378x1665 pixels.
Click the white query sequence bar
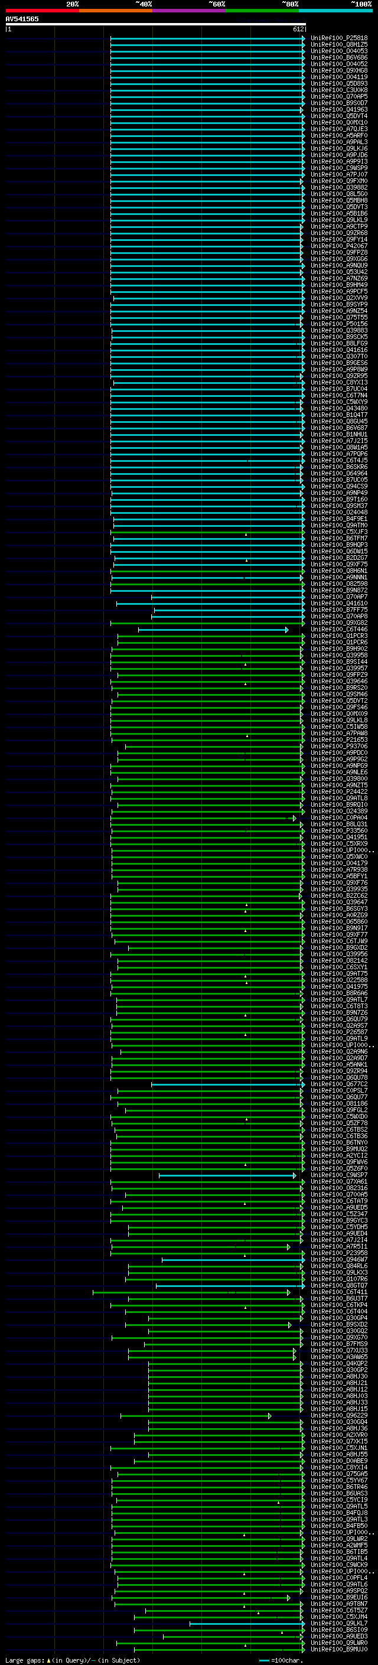[x=155, y=24]
